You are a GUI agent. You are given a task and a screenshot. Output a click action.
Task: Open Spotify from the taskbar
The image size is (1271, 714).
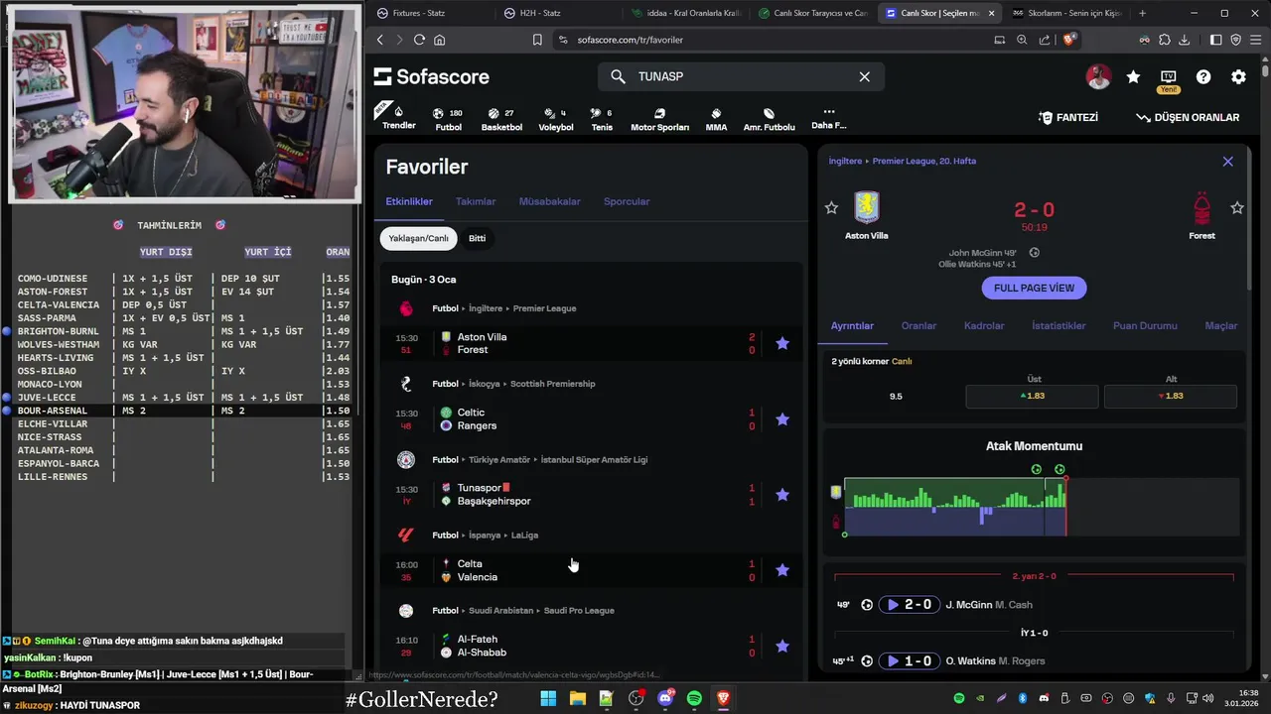click(694, 699)
